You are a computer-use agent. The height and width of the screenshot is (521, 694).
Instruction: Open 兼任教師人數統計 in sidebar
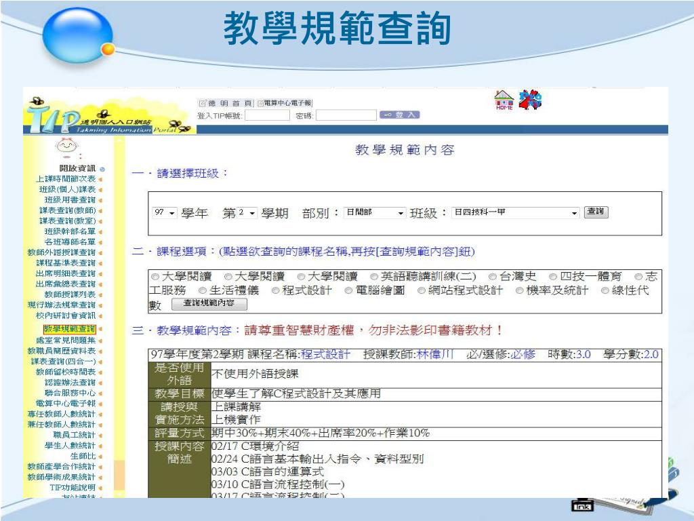(62, 425)
